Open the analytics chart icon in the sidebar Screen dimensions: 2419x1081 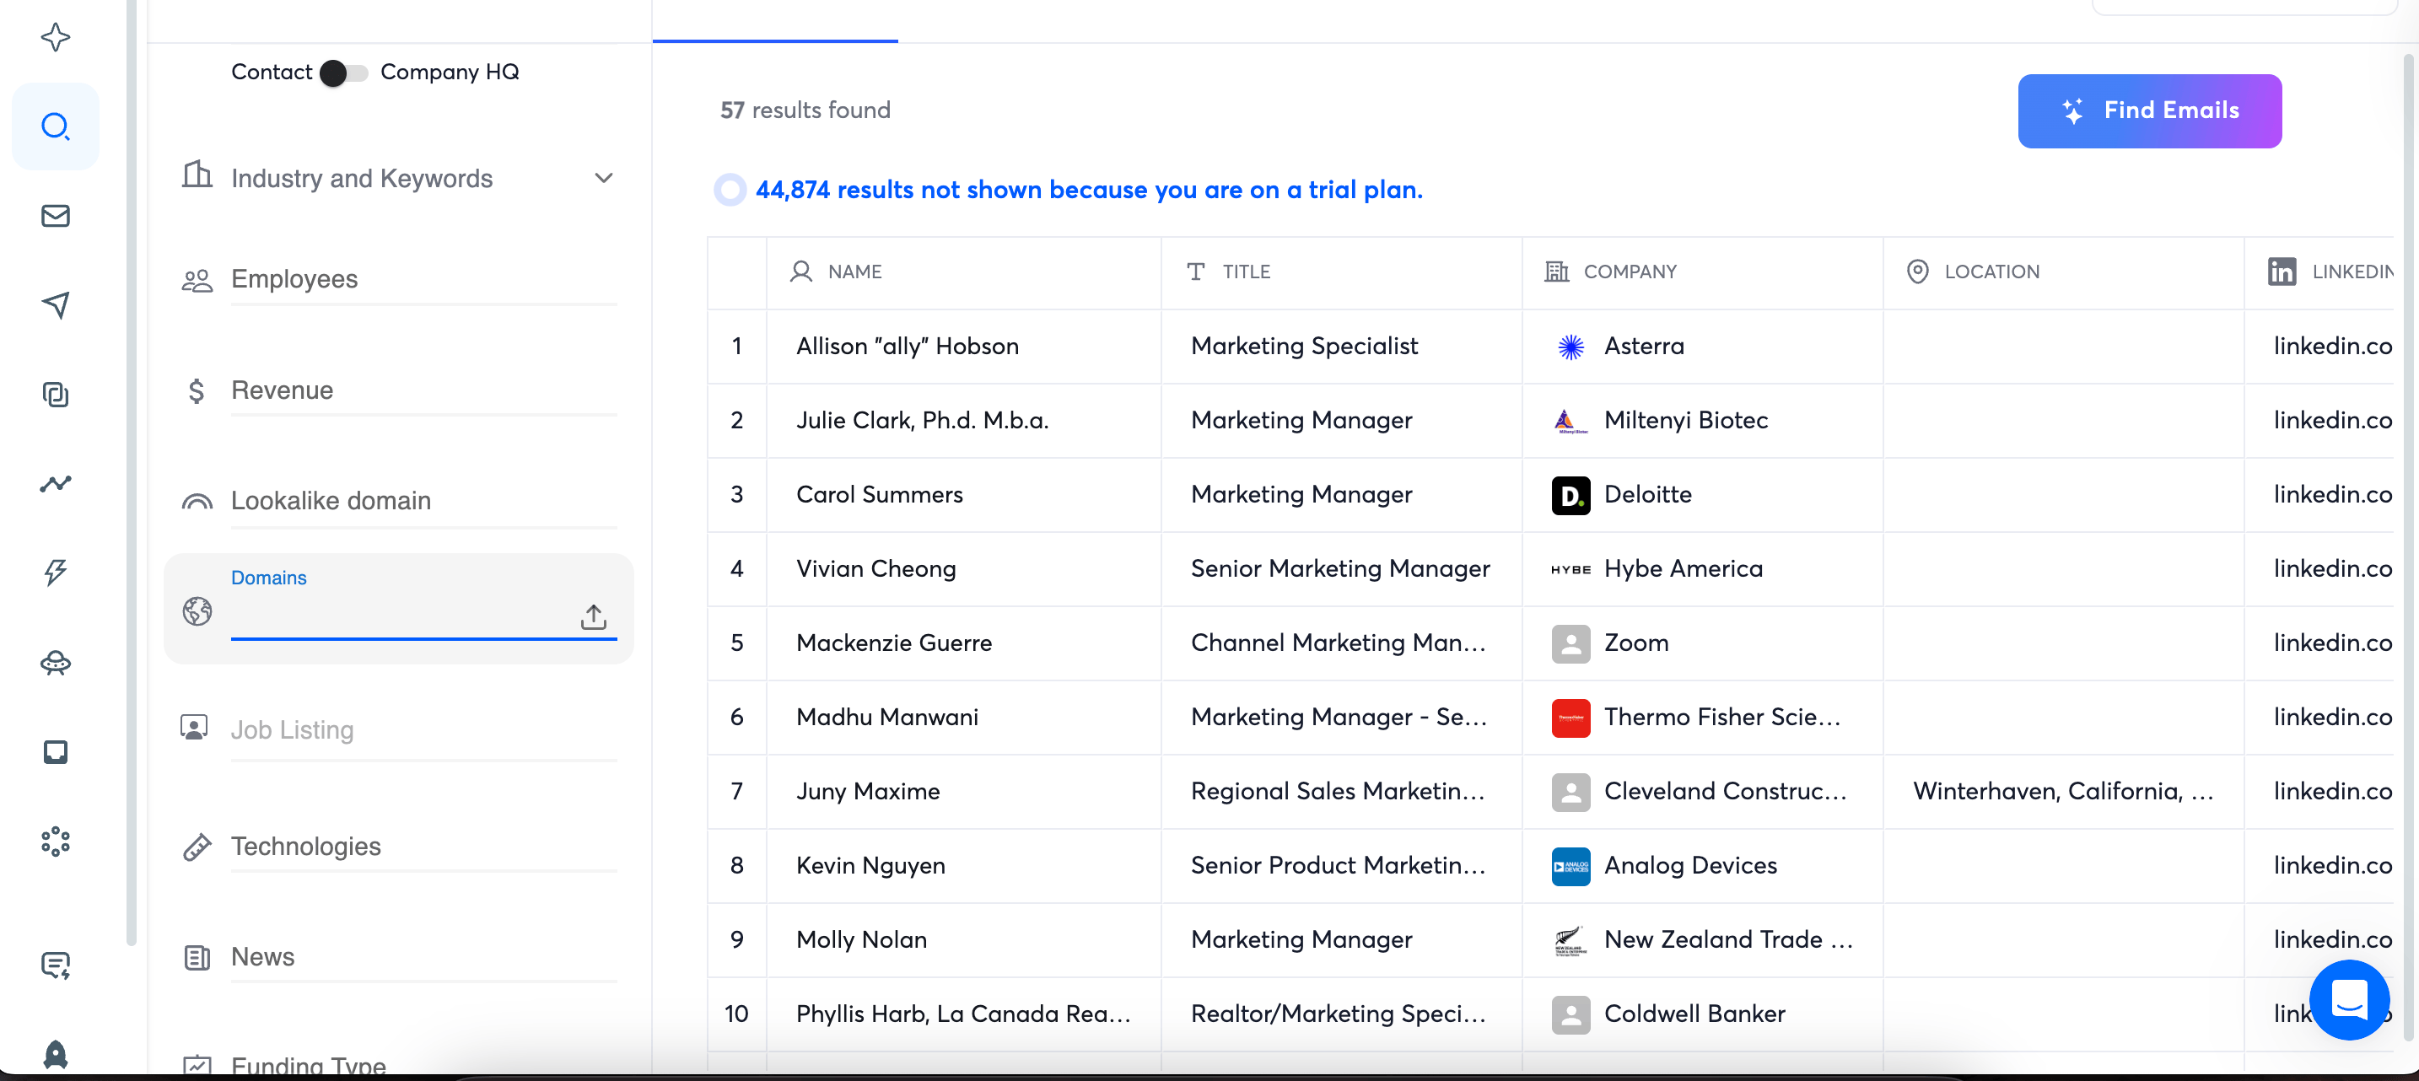click(x=56, y=483)
